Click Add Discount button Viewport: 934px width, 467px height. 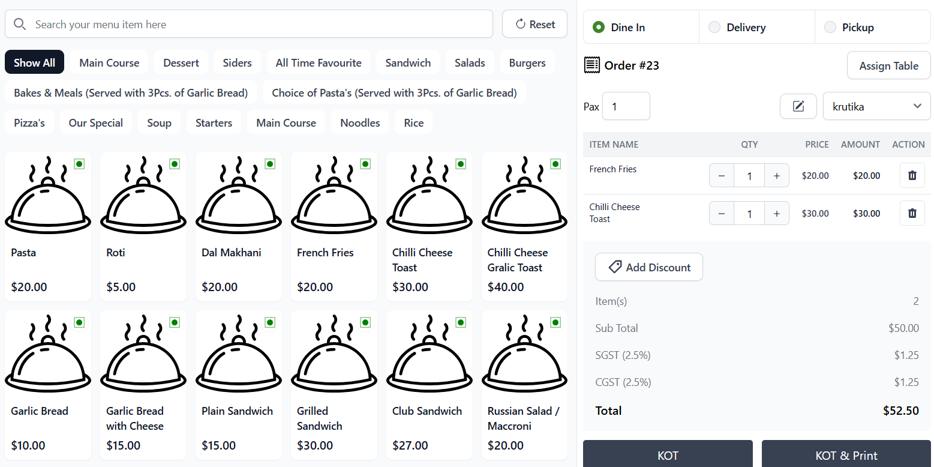[648, 267]
